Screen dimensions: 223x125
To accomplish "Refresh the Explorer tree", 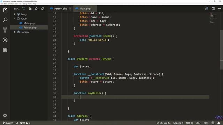I will (36, 9).
